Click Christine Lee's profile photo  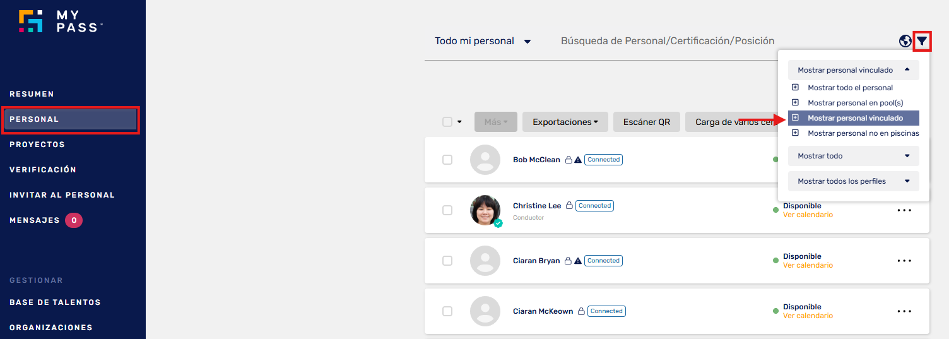(485, 210)
